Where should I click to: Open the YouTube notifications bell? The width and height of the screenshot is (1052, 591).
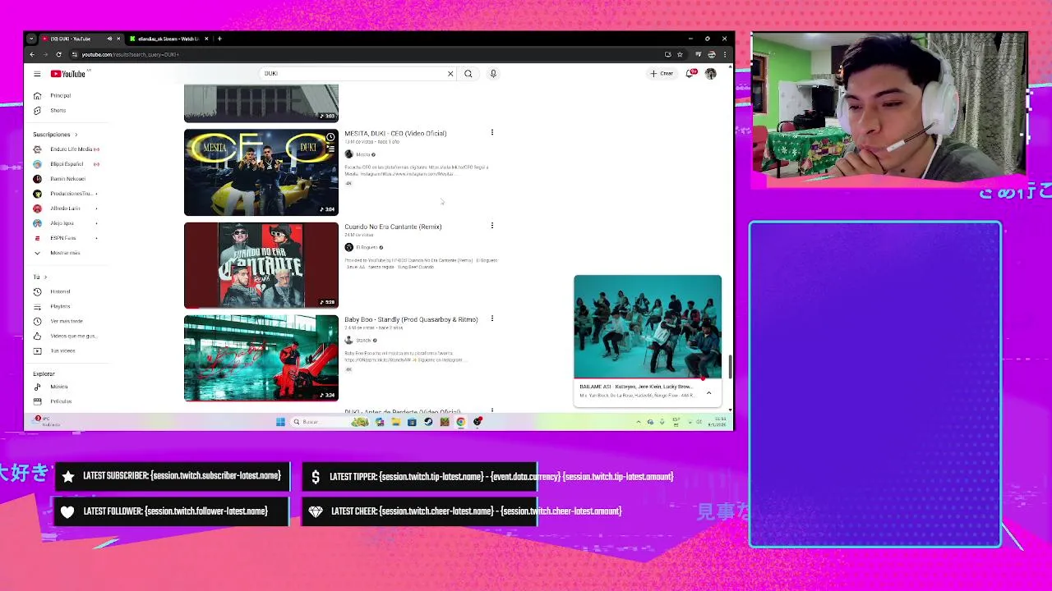(x=690, y=74)
